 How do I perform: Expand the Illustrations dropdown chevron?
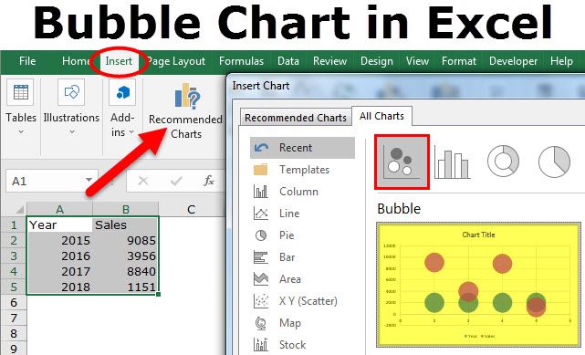[x=71, y=131]
